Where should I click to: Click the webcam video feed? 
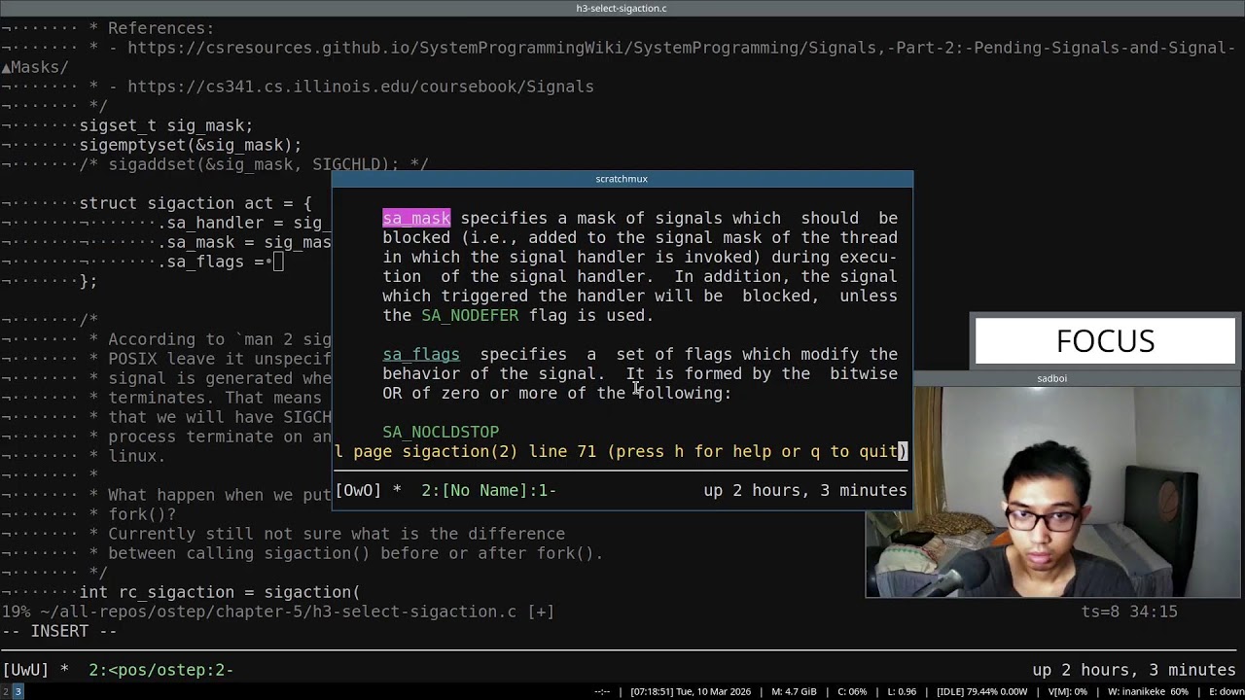1053,492
